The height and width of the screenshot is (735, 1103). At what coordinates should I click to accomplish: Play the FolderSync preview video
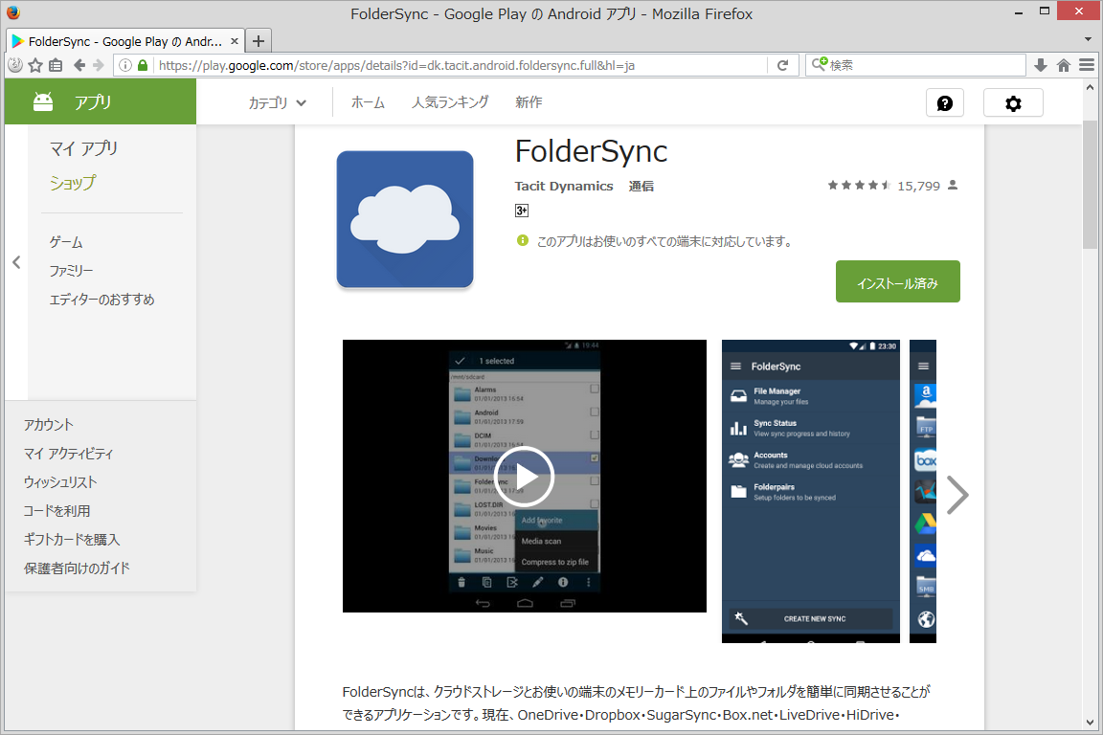coord(524,477)
